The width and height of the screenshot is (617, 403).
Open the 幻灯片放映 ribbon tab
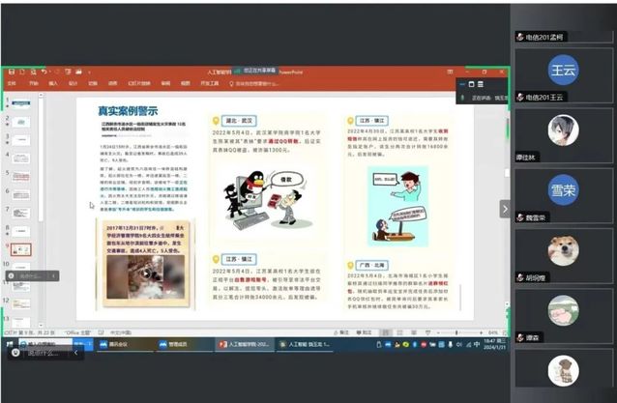[138, 84]
